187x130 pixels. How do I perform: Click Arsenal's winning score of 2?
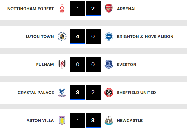(x=93, y=9)
